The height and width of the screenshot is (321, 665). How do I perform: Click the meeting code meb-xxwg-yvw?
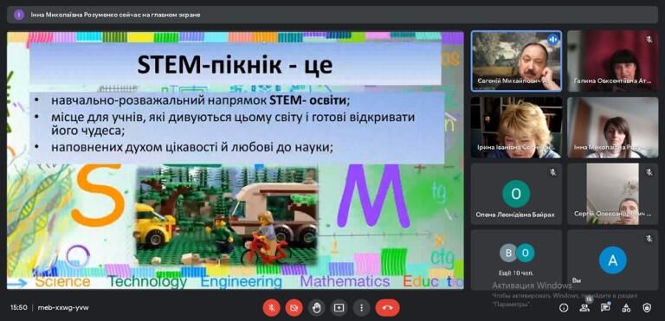[x=63, y=308]
